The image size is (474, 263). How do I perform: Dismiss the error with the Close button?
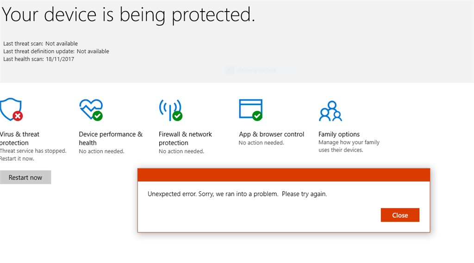point(400,215)
